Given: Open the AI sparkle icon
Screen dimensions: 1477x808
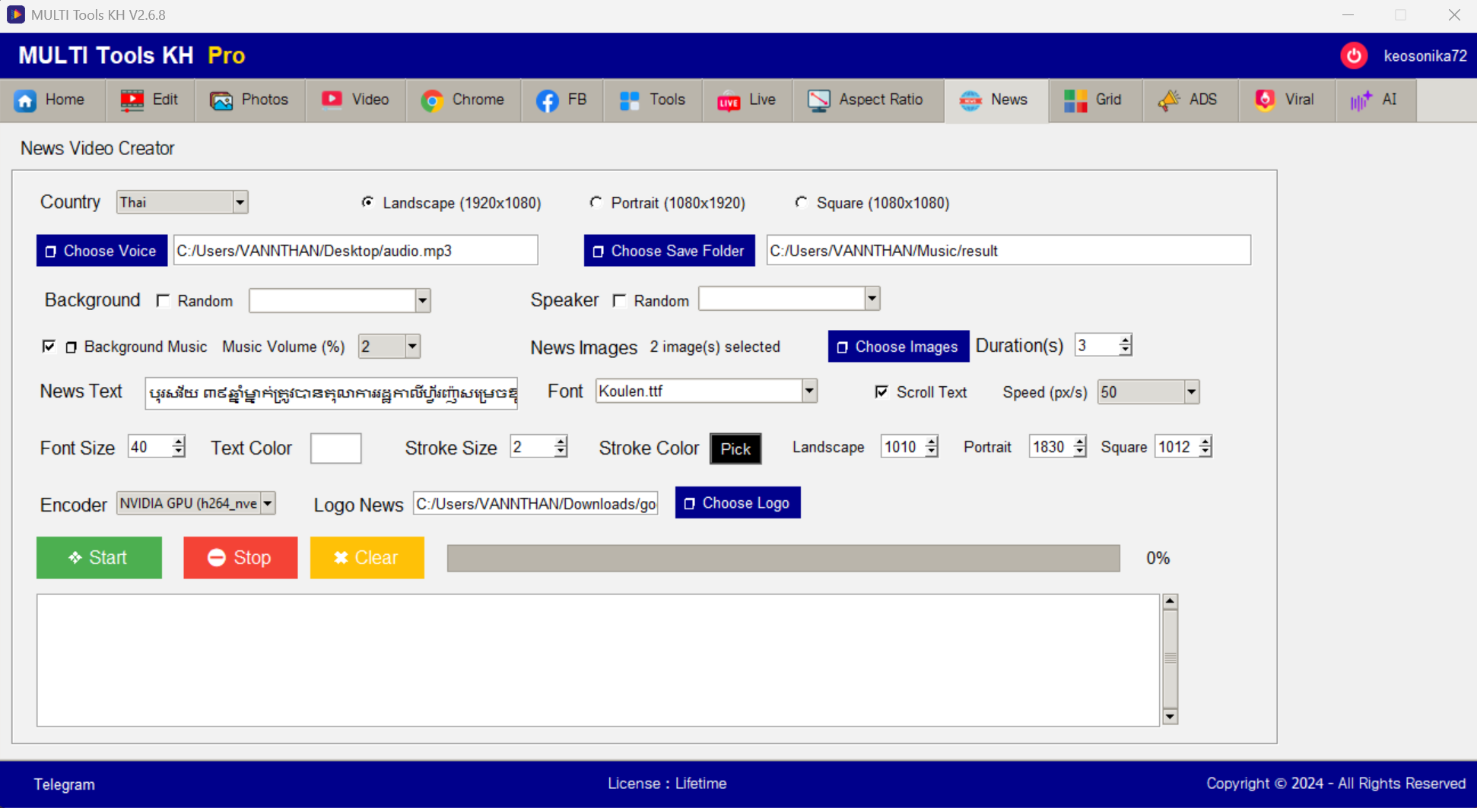Looking at the screenshot, I should pos(1361,100).
